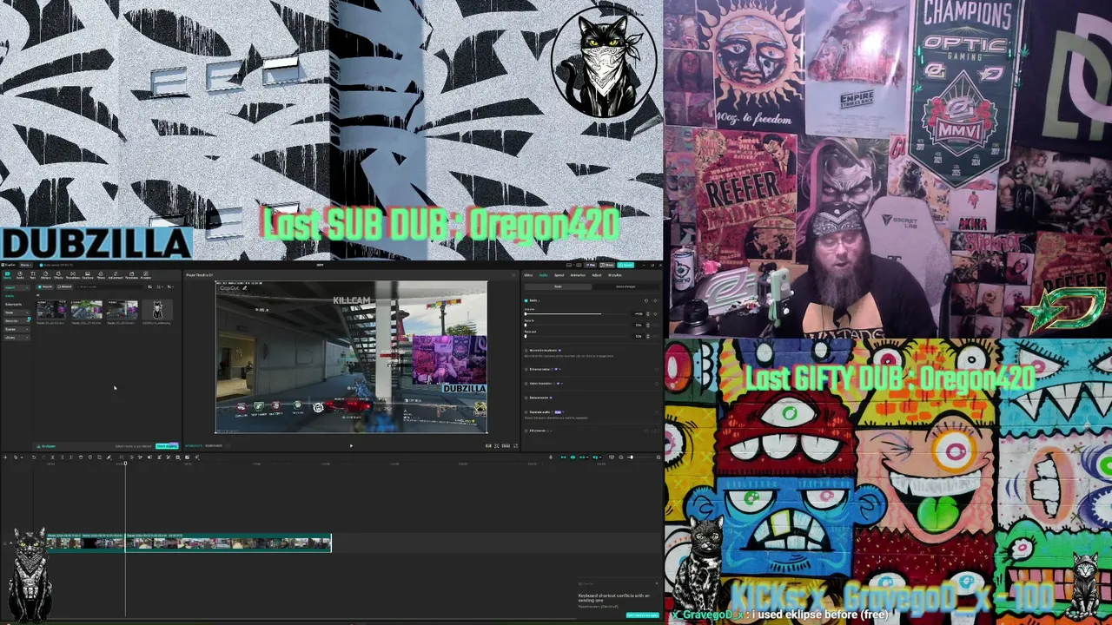Enable Normalize loudness checkbox

click(x=526, y=351)
